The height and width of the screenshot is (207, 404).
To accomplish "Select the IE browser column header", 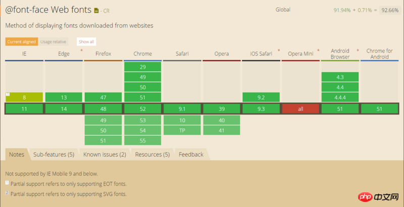I will (x=24, y=54).
